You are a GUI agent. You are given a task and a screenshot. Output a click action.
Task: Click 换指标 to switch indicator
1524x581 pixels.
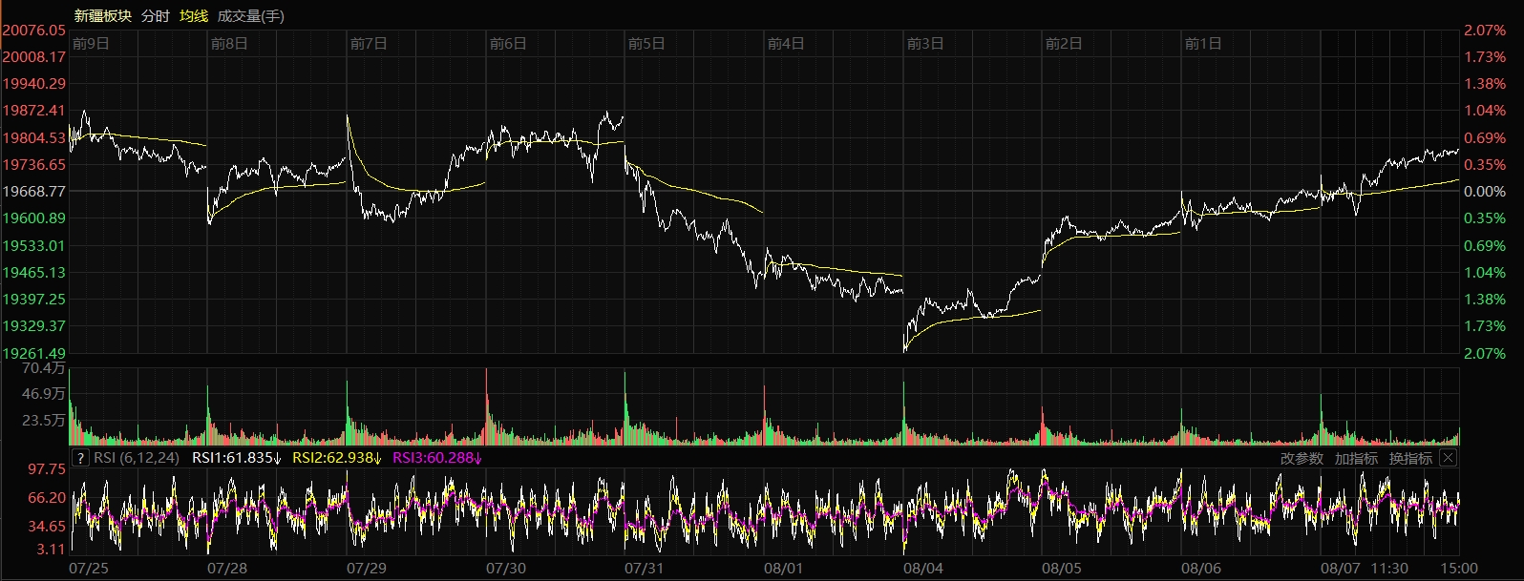click(1410, 459)
